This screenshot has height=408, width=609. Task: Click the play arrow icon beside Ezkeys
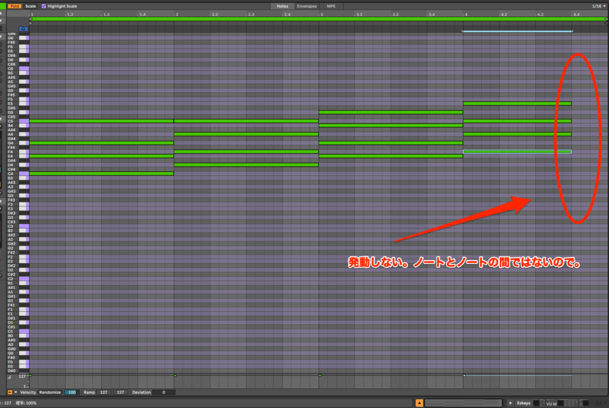tap(510, 403)
